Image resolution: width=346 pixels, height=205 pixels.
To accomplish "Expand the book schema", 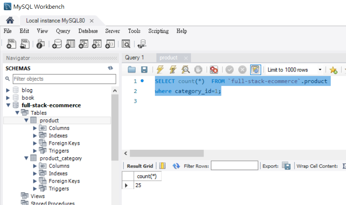I will 8,98.
